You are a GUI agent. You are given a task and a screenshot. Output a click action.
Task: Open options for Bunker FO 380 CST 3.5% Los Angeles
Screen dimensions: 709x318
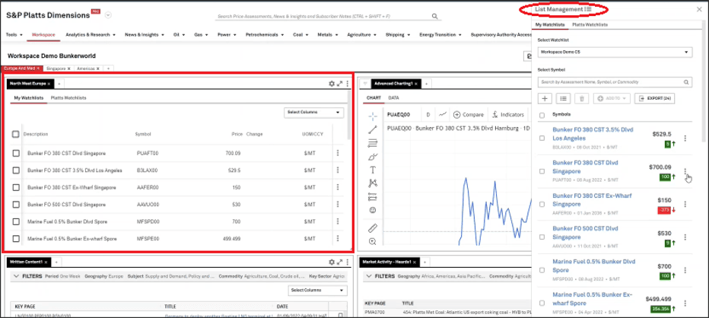click(x=685, y=138)
